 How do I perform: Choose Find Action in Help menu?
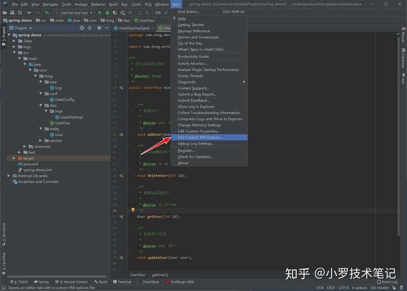coord(209,12)
